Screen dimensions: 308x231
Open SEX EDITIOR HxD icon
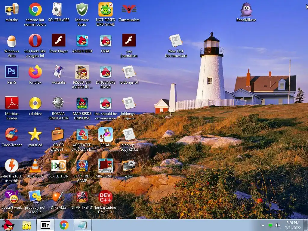pyautogui.click(x=59, y=166)
